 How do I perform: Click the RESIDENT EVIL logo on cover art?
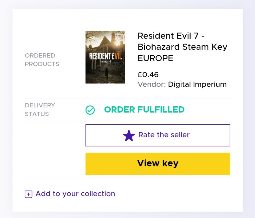(105, 56)
